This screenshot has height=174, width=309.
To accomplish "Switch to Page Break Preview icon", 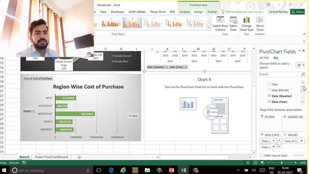I will click(x=262, y=163).
